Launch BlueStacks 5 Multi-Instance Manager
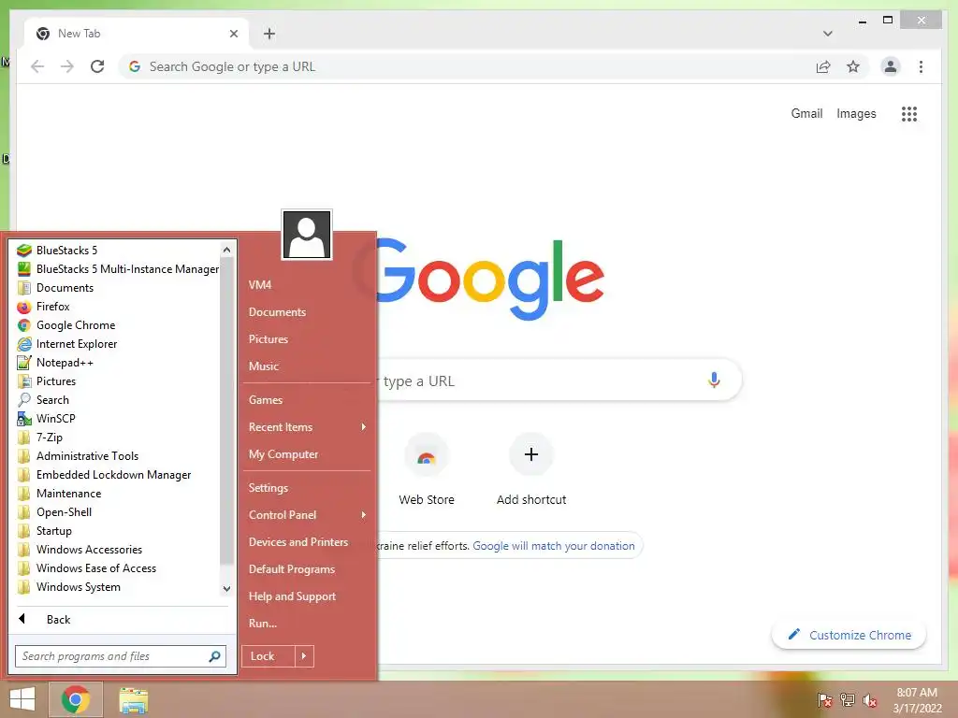This screenshot has width=958, height=718. coord(118,269)
